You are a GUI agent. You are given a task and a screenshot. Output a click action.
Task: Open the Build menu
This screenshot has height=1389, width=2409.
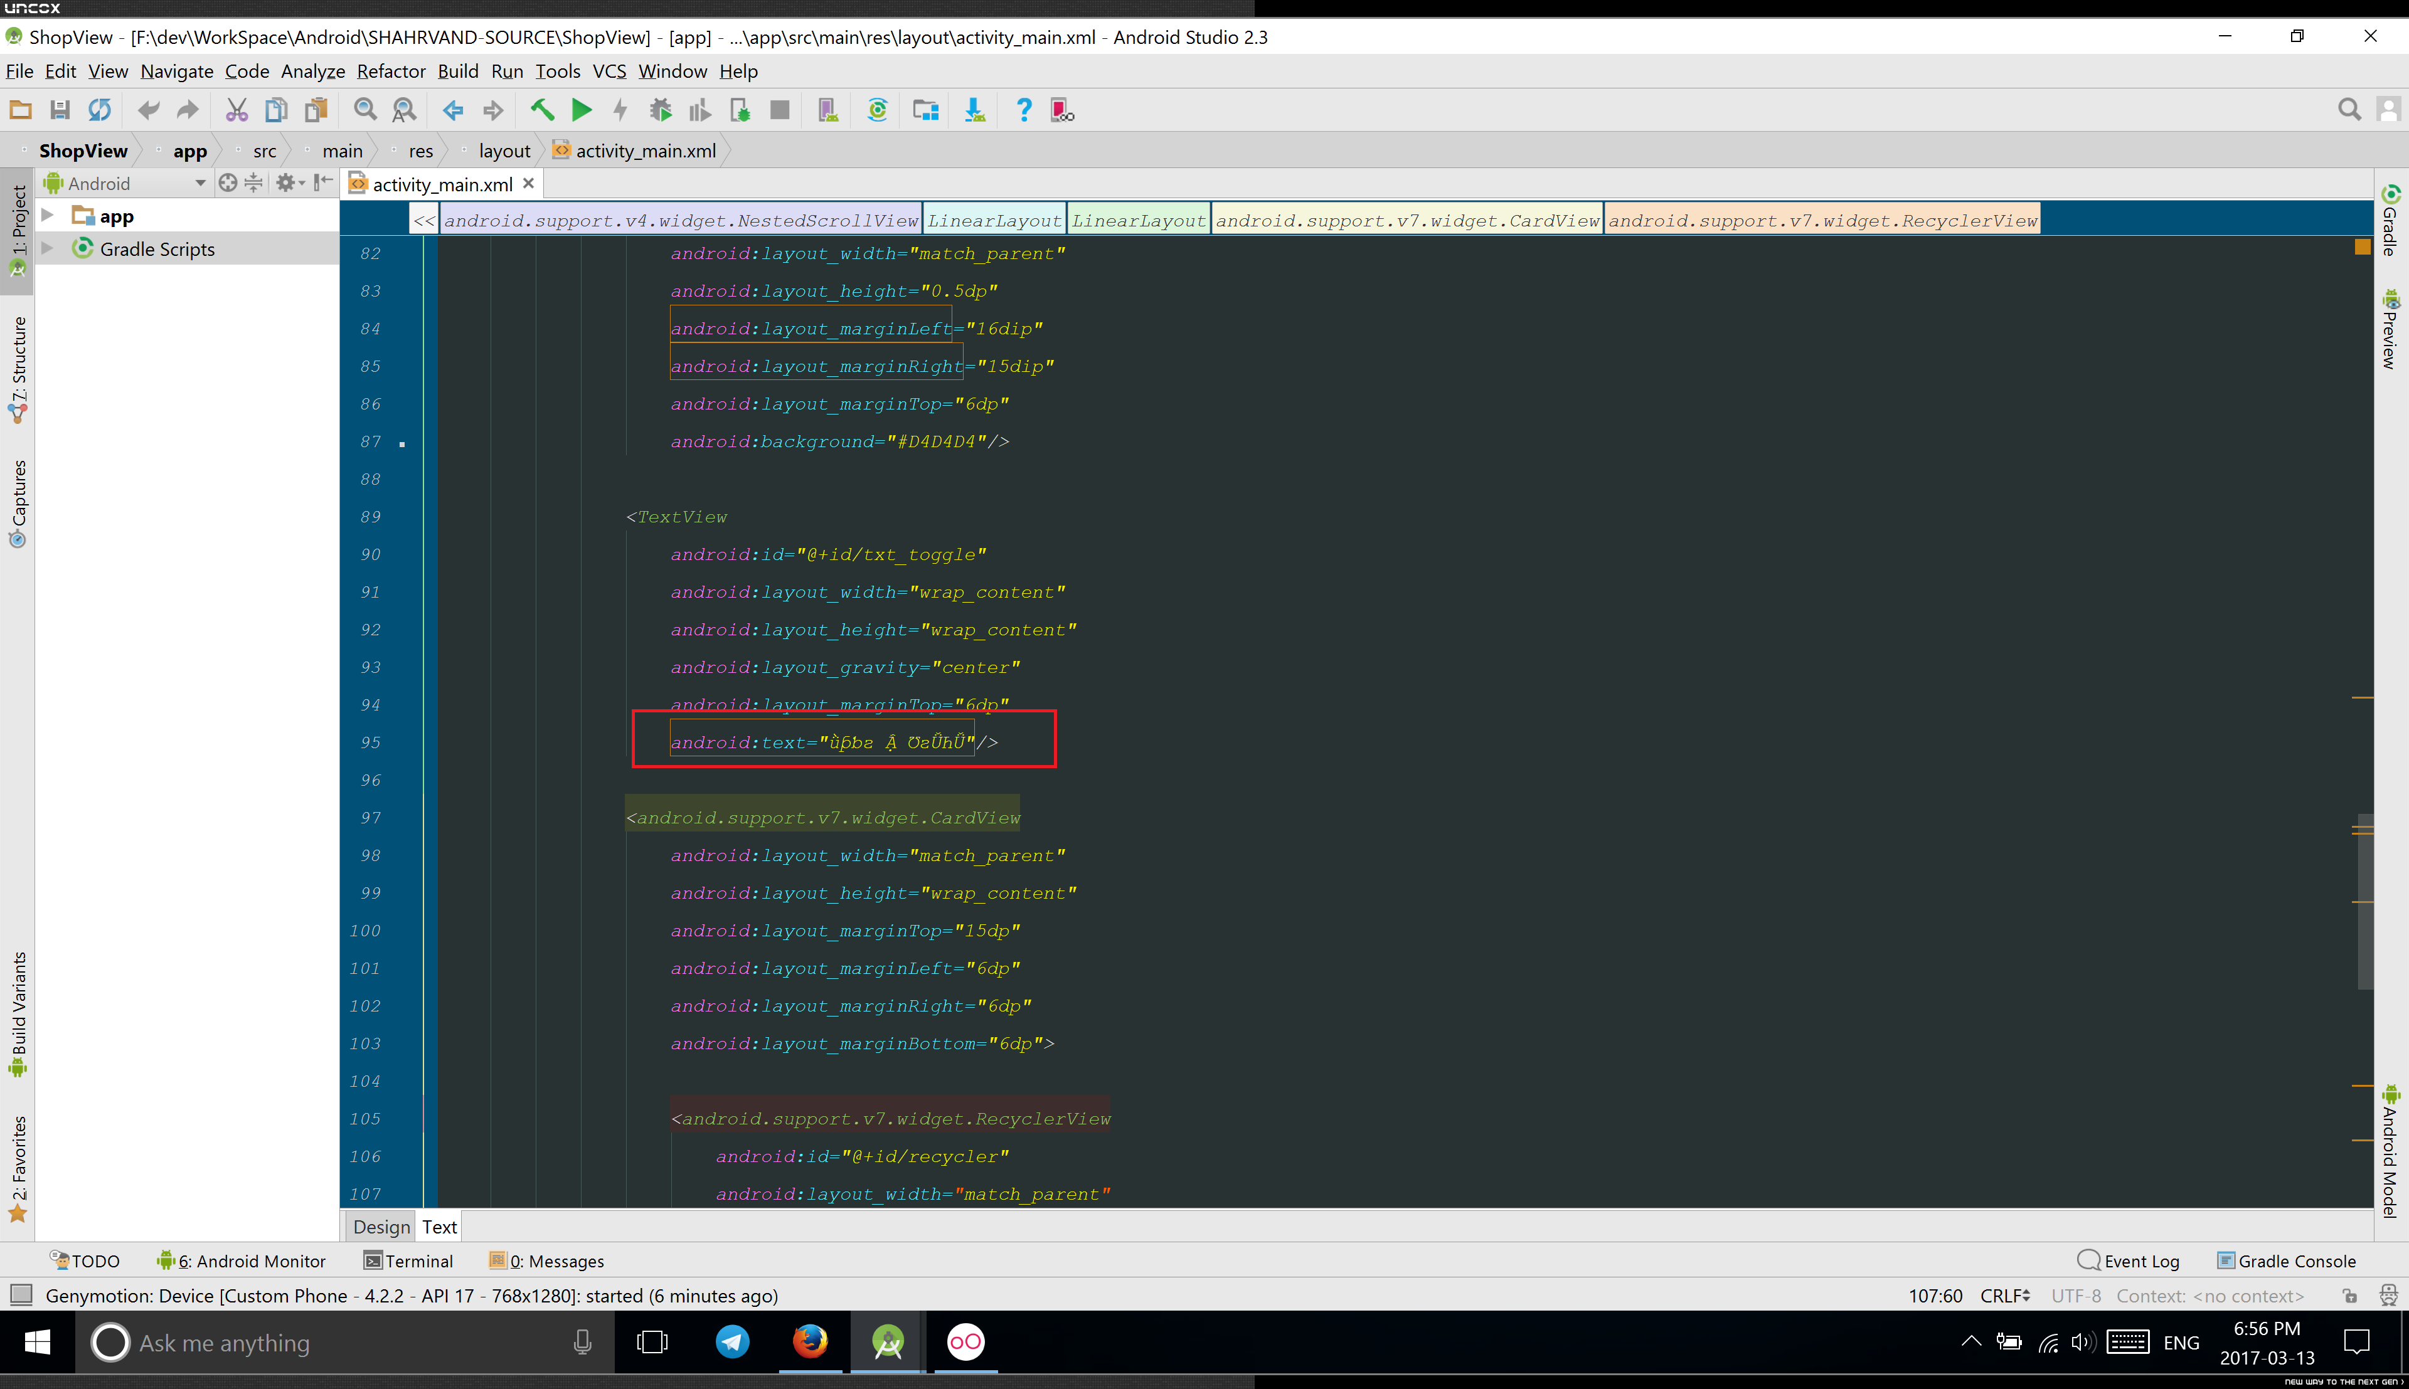click(x=458, y=71)
